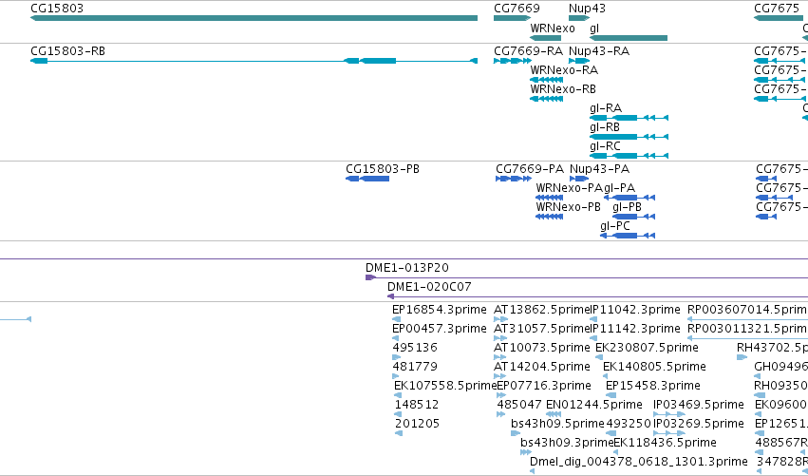Screen dimensions: 808x476
Task: Click the WRNexo-RB transcript label
Action: click(563, 89)
